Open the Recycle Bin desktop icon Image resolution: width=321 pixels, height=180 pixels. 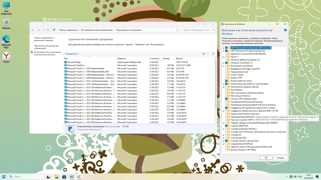click(6, 24)
